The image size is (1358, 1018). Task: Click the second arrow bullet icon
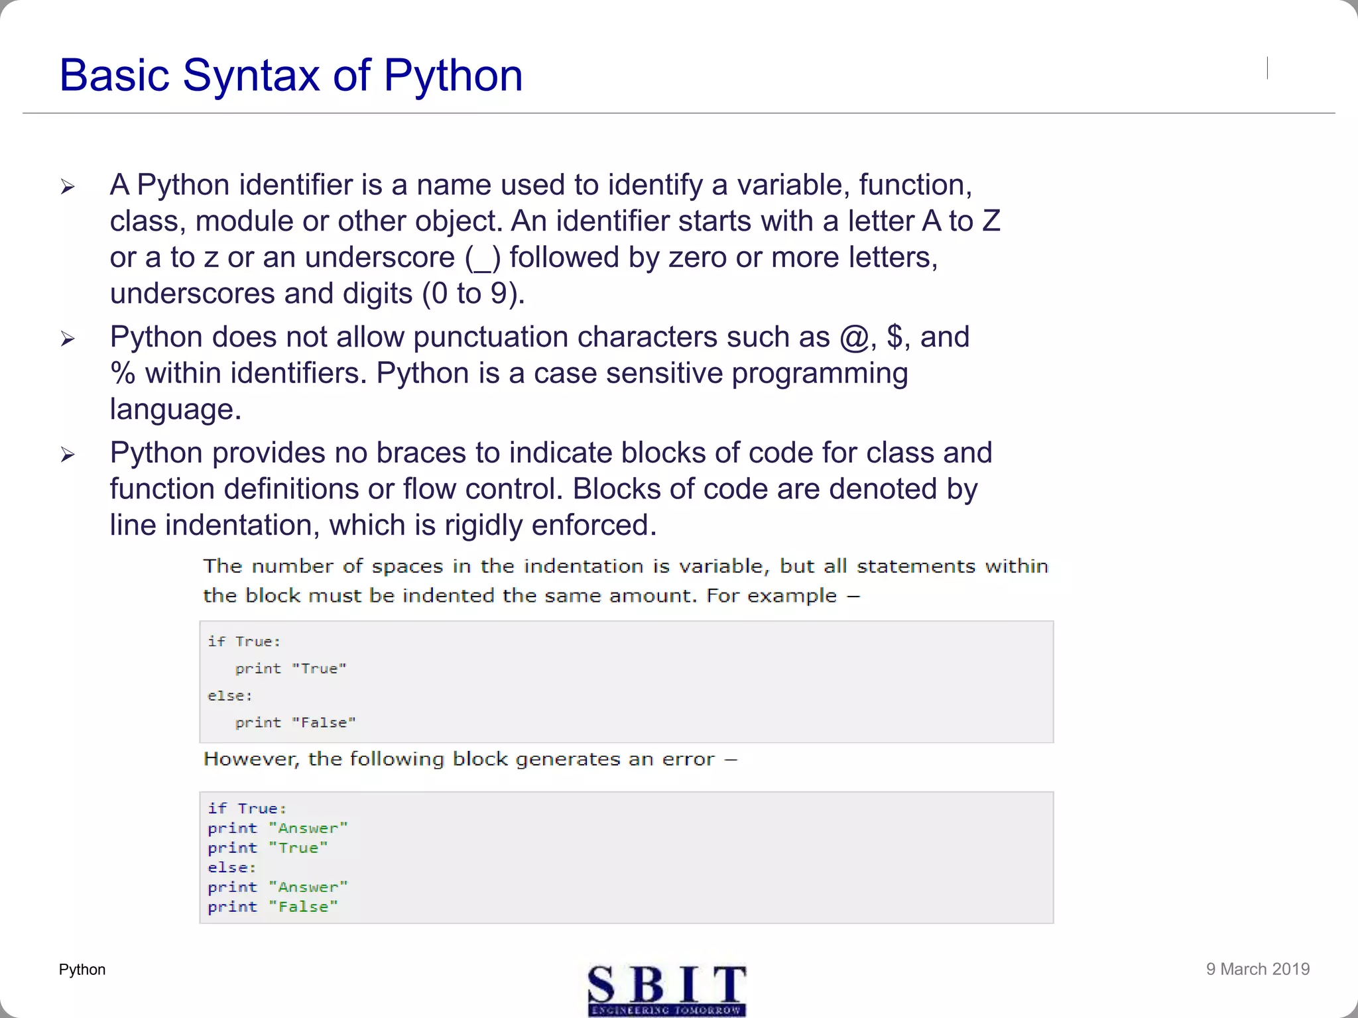point(68,339)
